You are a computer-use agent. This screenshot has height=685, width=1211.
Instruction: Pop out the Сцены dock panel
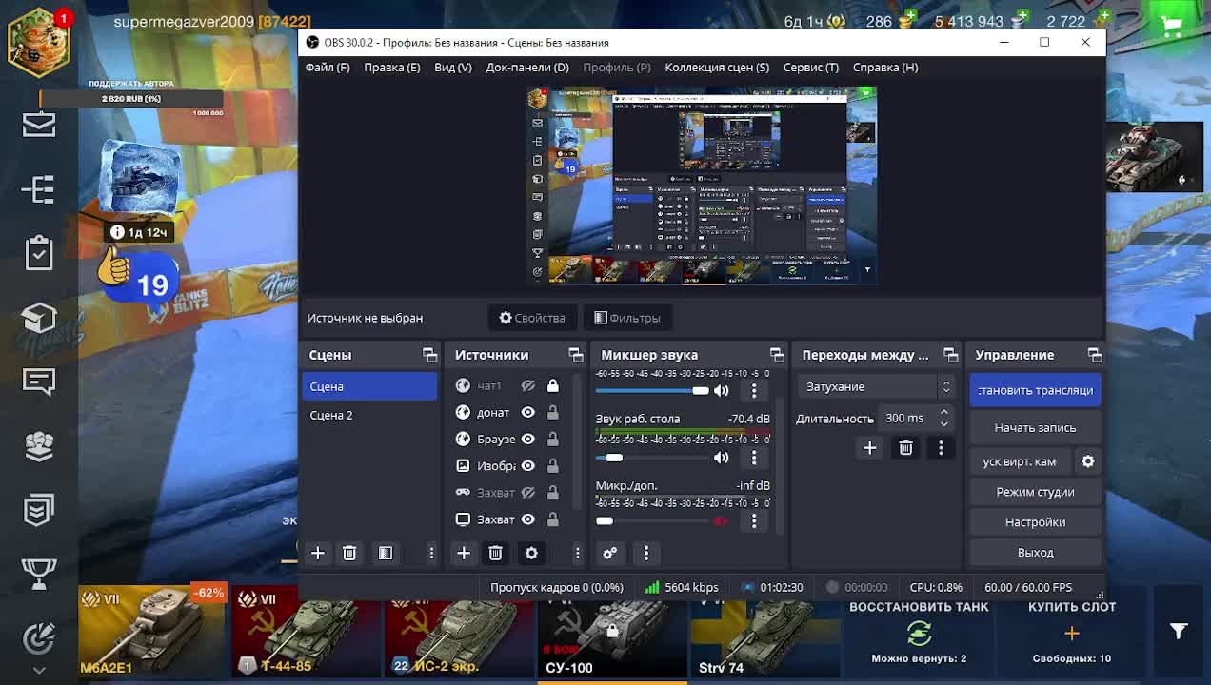point(429,355)
